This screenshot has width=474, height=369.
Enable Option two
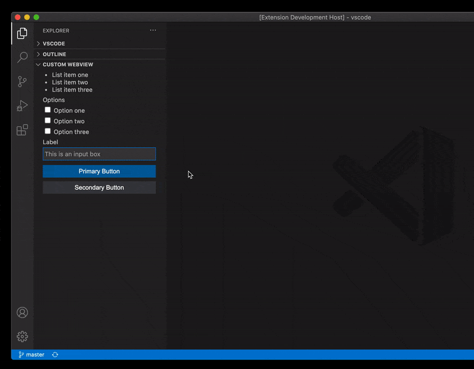click(x=47, y=121)
